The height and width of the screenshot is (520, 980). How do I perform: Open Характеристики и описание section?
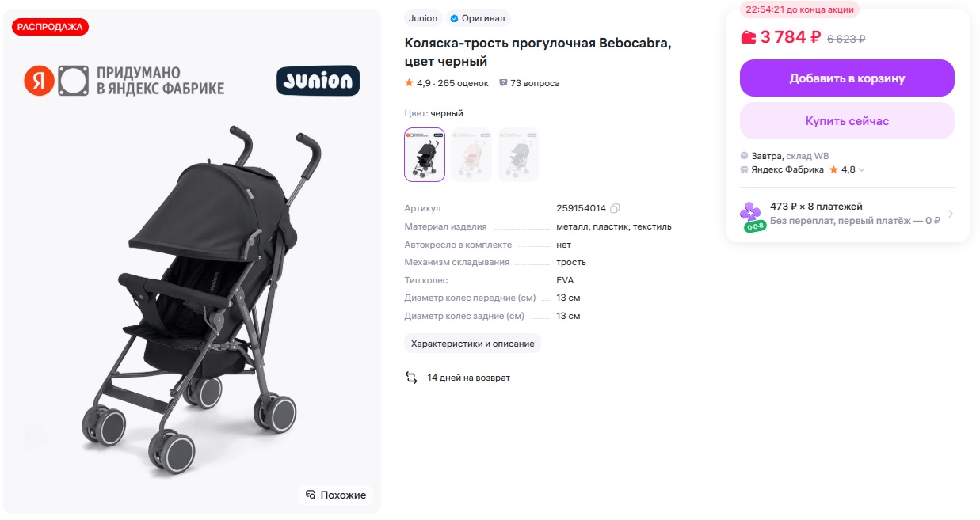point(473,344)
